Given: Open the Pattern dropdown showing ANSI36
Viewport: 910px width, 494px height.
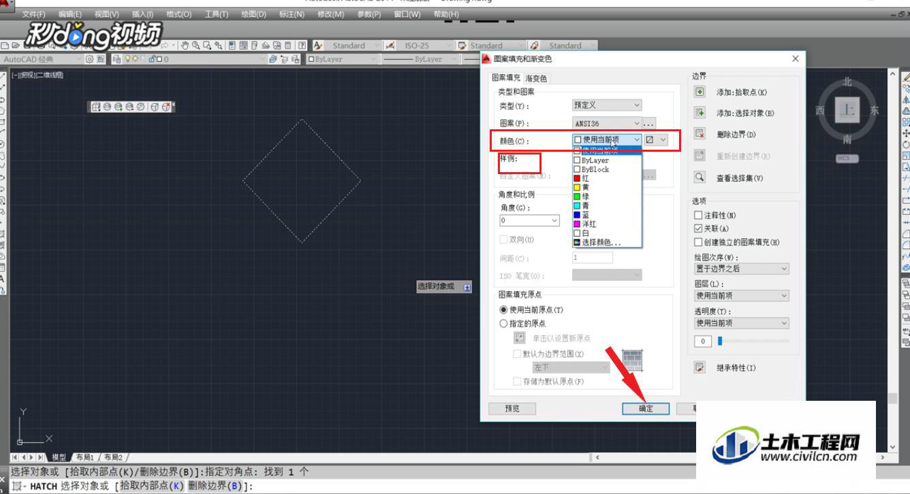Looking at the screenshot, I should click(x=607, y=123).
